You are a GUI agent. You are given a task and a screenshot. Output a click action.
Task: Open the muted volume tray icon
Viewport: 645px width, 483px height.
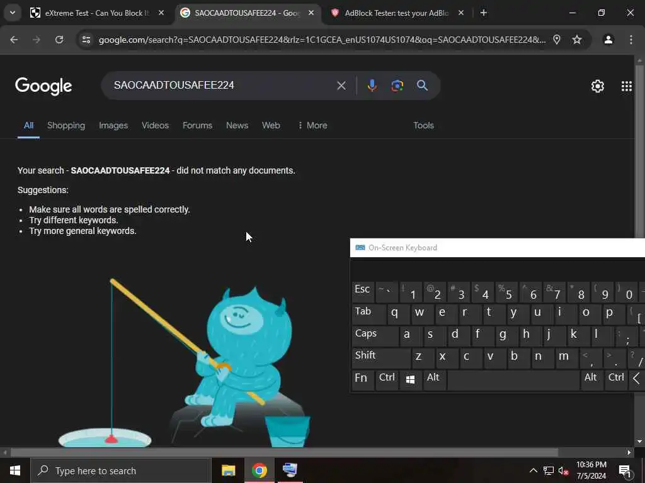tap(563, 470)
